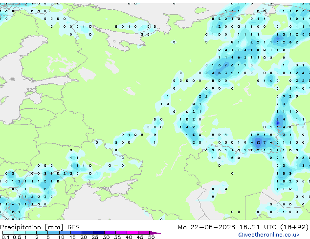Click the legend label '30'
The height and width of the screenshot is (239, 310).
[x=106, y=237]
